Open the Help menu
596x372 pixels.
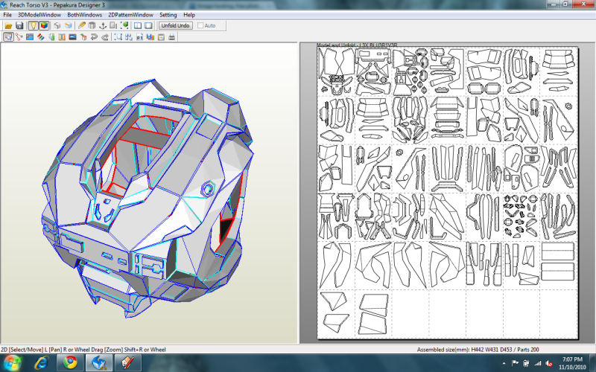(x=189, y=15)
